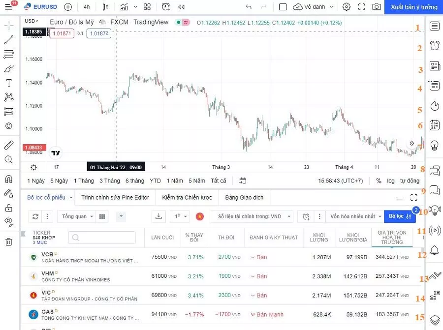Open the alerts clock panel
The width and height of the screenshot is (443, 330).
click(435, 45)
